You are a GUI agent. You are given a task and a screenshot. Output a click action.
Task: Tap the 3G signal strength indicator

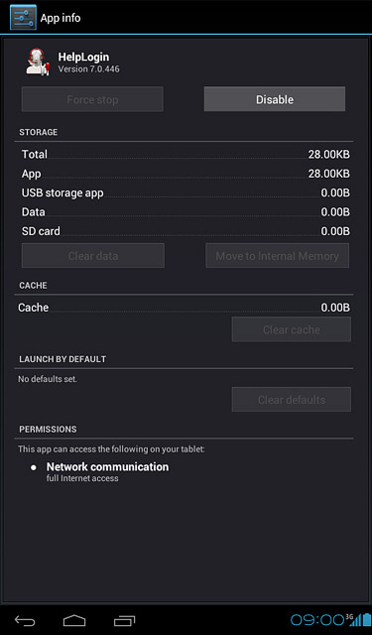click(x=353, y=619)
